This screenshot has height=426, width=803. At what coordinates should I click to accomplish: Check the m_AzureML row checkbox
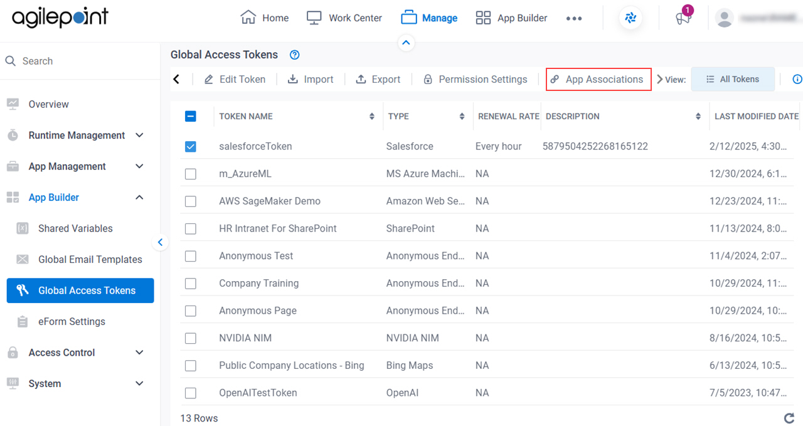(x=191, y=174)
